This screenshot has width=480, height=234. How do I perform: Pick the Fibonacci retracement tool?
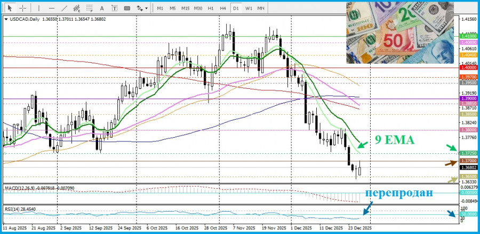point(90,8)
